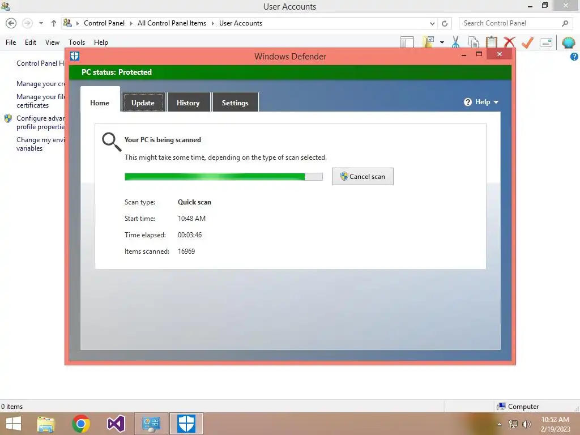The height and width of the screenshot is (435, 580).
Task: Click the Control Panel taskbar icon
Action: click(x=151, y=424)
